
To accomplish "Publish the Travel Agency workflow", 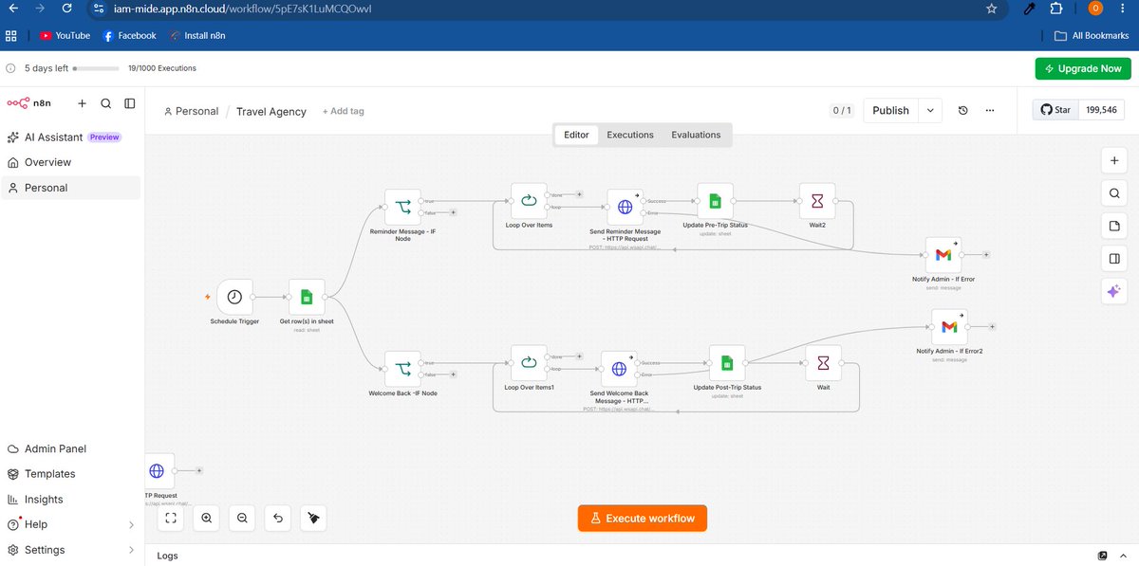I will pos(890,110).
